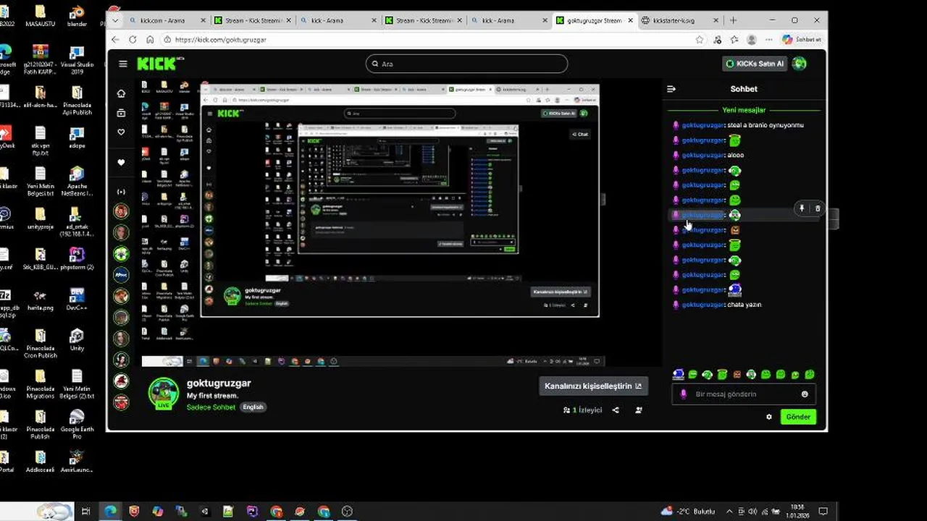
Task: Click Google Earth Pro desktop icon
Action: tap(77, 423)
